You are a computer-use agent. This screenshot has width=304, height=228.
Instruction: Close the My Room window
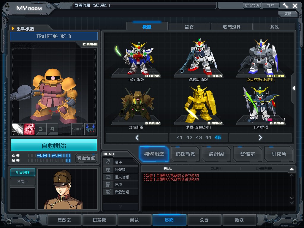coord(295,6)
